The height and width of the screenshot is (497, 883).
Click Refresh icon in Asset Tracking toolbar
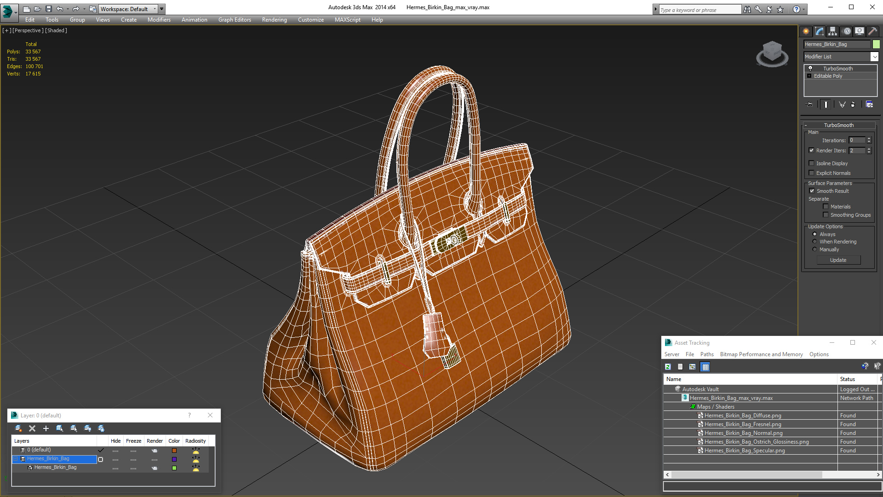coord(668,367)
